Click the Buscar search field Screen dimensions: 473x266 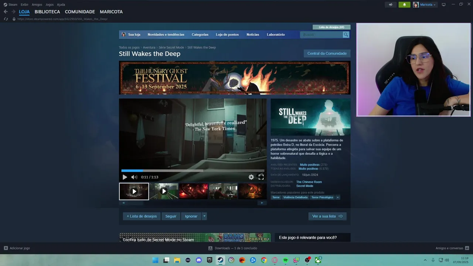coord(322,35)
